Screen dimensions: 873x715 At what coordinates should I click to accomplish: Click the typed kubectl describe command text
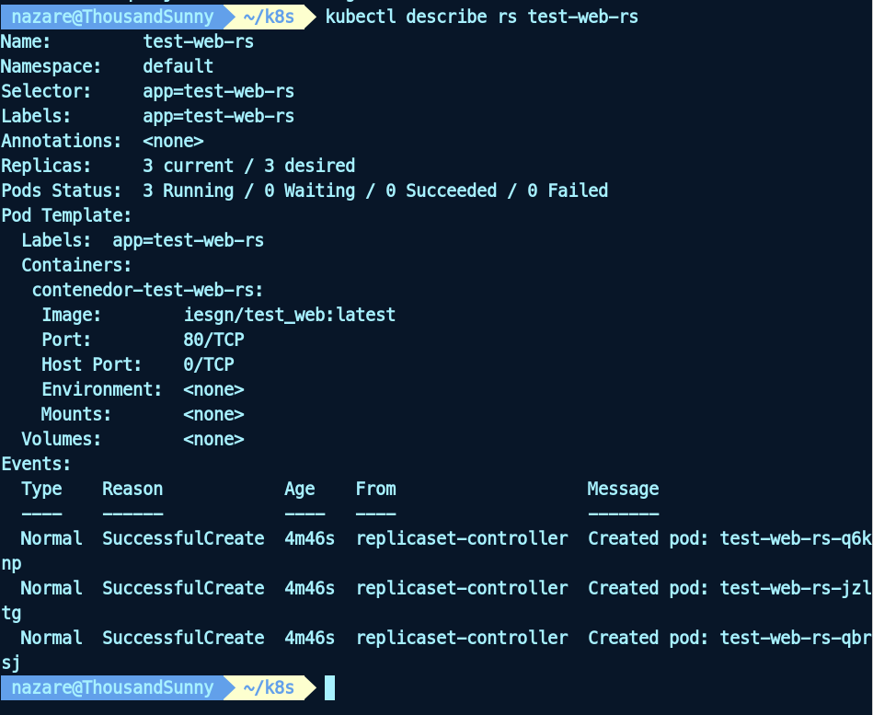(x=481, y=17)
